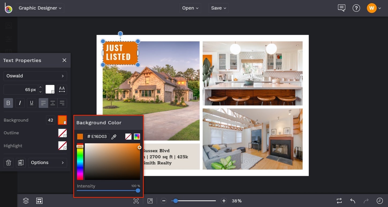The width and height of the screenshot is (388, 207).
Task: Click the hex color code field
Action: (x=97, y=137)
